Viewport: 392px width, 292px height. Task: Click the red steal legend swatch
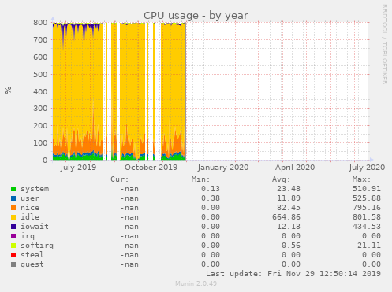point(13,255)
